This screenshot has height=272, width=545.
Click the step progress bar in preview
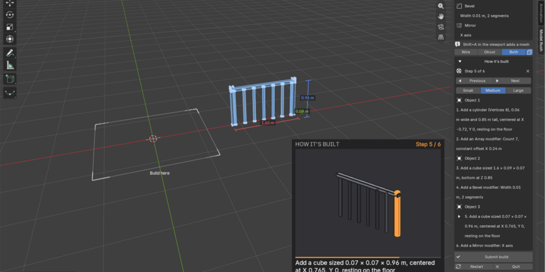click(368, 257)
